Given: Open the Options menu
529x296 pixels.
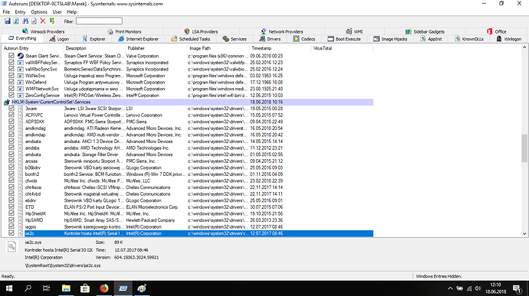Looking at the screenshot, I should click(39, 11).
